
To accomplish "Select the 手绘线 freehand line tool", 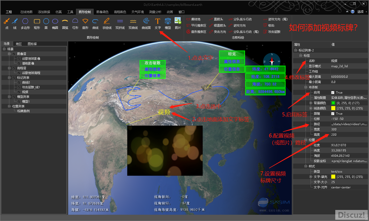I will tap(107, 24).
